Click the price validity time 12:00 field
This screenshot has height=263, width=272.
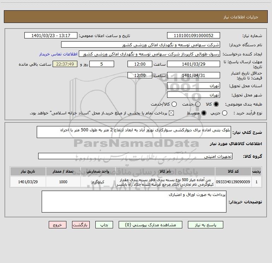point(140,76)
